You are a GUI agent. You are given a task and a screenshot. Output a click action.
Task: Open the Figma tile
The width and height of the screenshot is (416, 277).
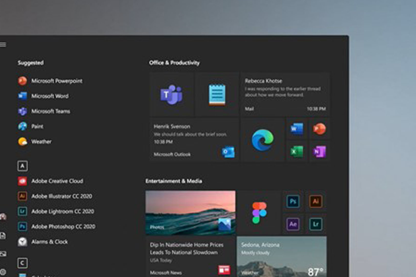pyautogui.click(x=259, y=213)
